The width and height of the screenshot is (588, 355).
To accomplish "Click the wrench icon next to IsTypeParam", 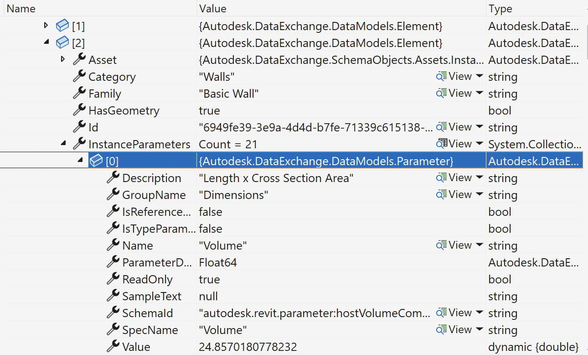I will tap(113, 228).
